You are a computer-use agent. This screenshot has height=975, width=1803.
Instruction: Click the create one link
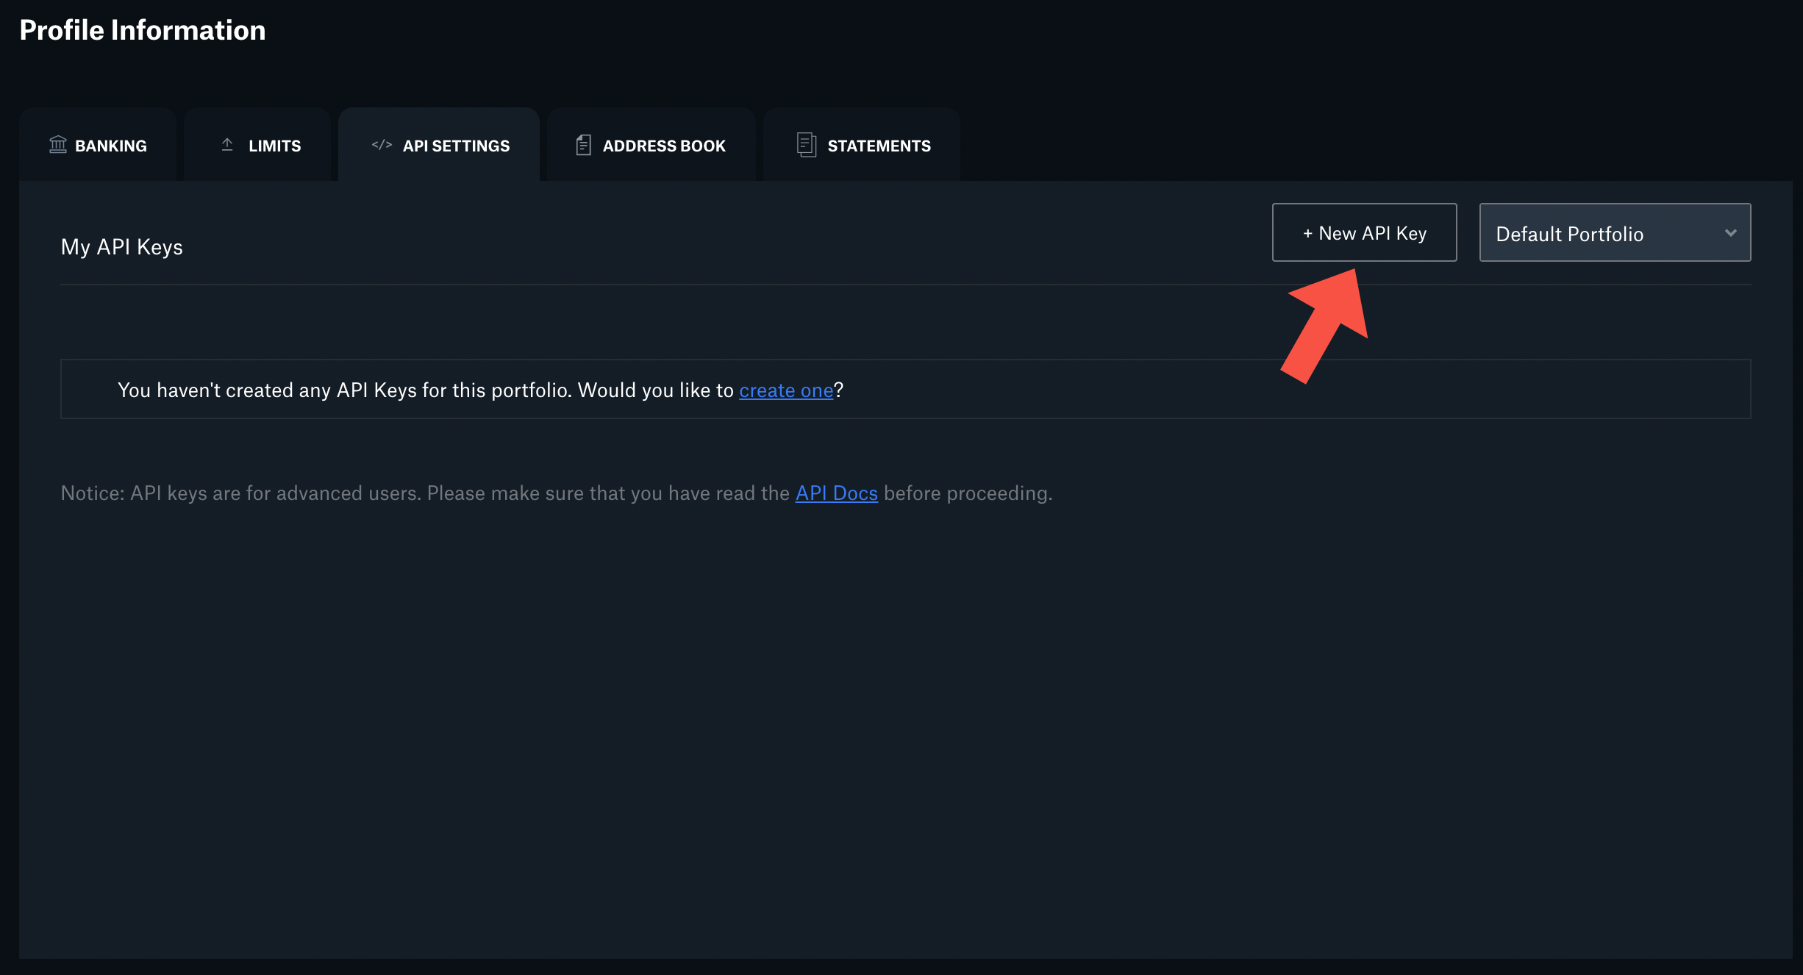click(786, 390)
